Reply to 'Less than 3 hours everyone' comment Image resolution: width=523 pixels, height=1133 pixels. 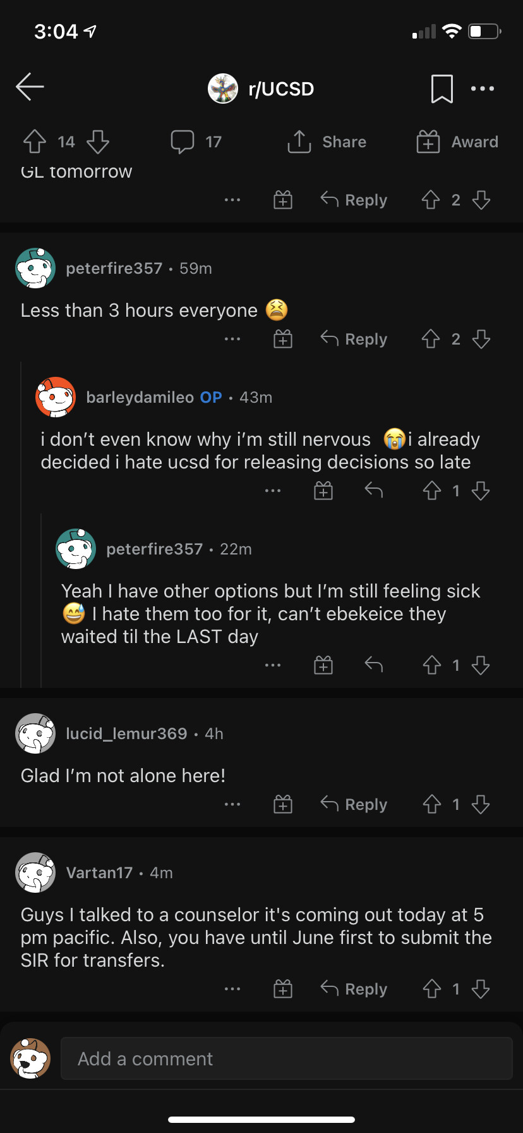tap(354, 339)
